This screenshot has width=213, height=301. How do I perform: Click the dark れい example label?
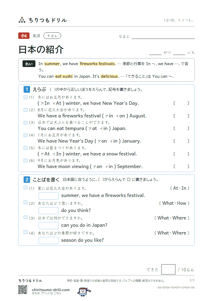tap(29, 64)
